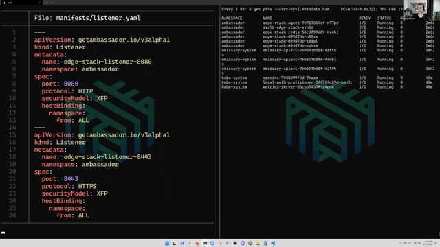Click the apiVersion value on line 15
Image resolution: width=440 pixels, height=247 pixels.
(x=124, y=135)
